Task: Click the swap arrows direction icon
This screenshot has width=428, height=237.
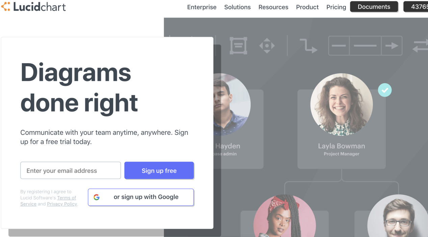Action: coord(420,46)
